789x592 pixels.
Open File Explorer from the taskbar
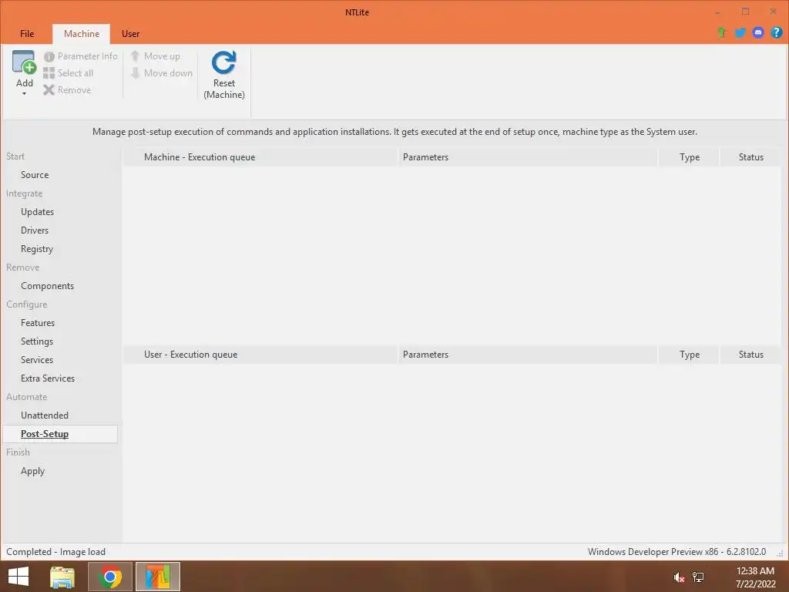click(x=62, y=577)
